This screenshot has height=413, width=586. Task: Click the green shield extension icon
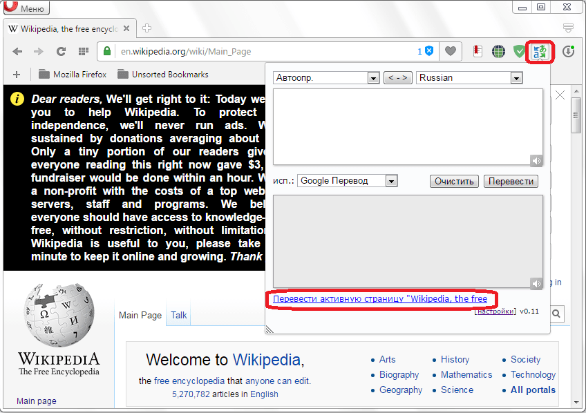coord(519,52)
